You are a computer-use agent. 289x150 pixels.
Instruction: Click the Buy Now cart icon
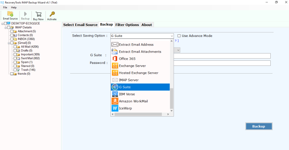(38, 16)
